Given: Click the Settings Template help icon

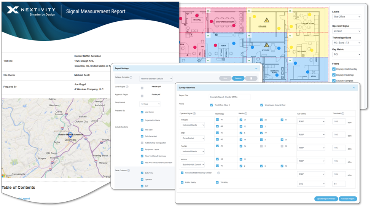Looking at the screenshot, I should (131, 77).
